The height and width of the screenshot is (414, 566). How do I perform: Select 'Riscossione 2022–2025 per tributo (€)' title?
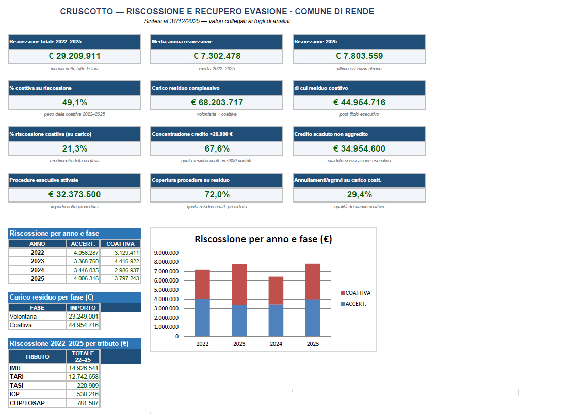coord(74,344)
